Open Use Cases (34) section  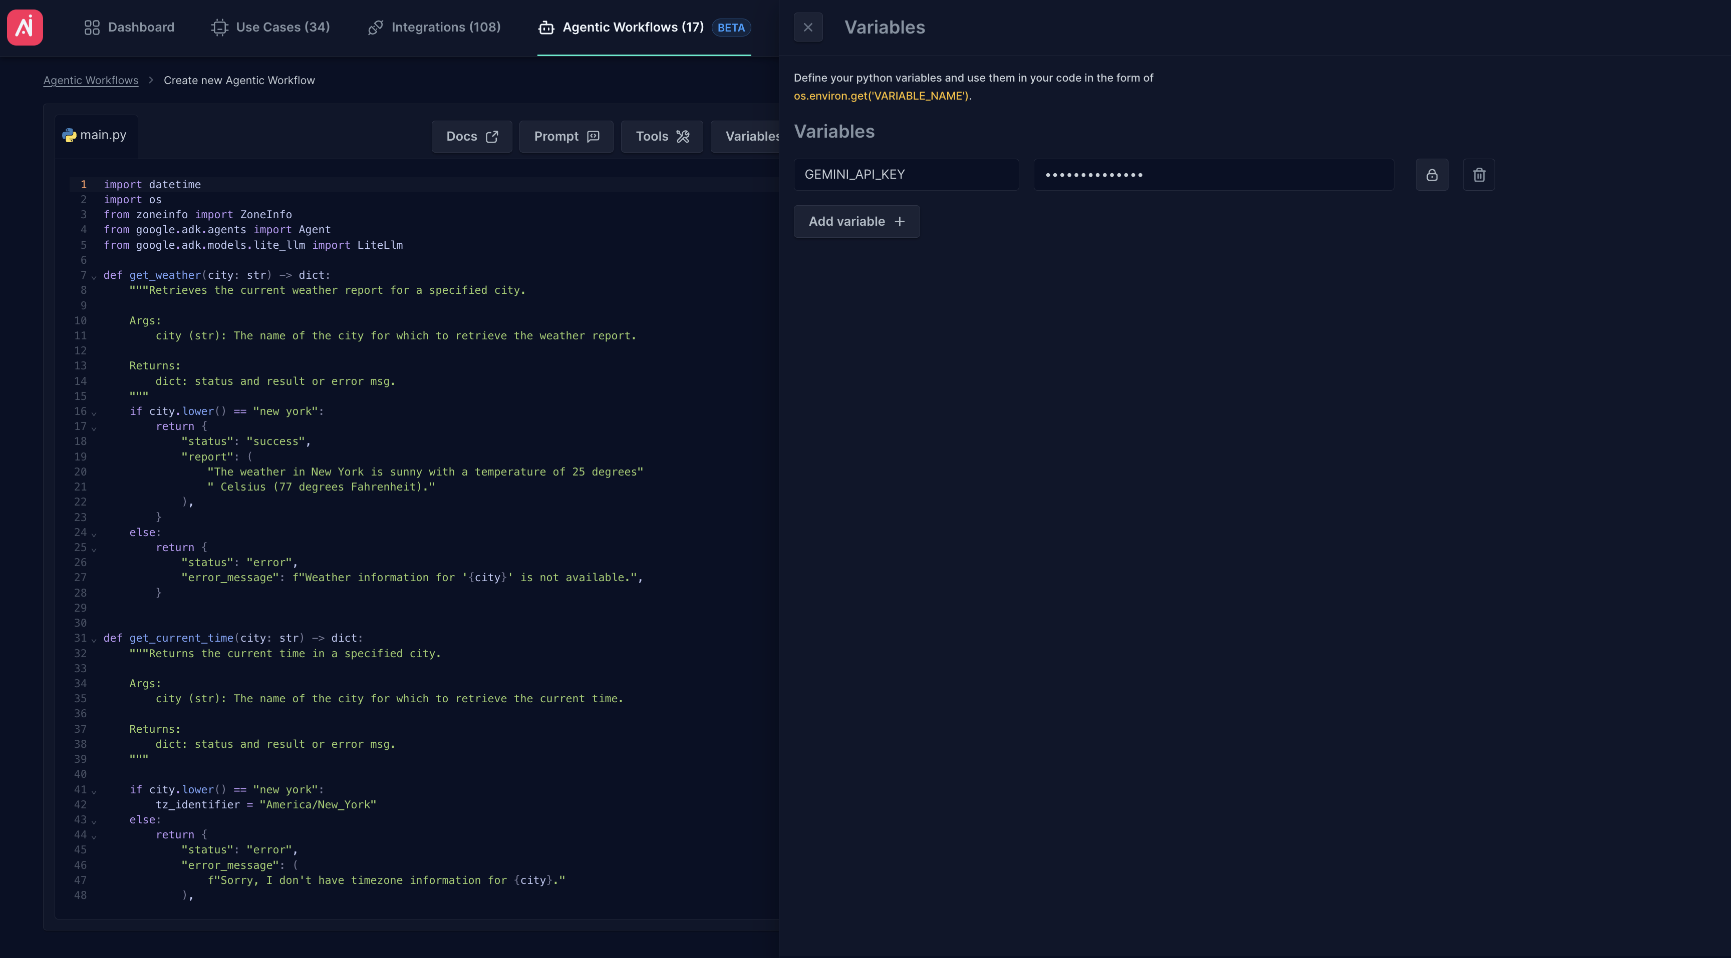pos(270,27)
